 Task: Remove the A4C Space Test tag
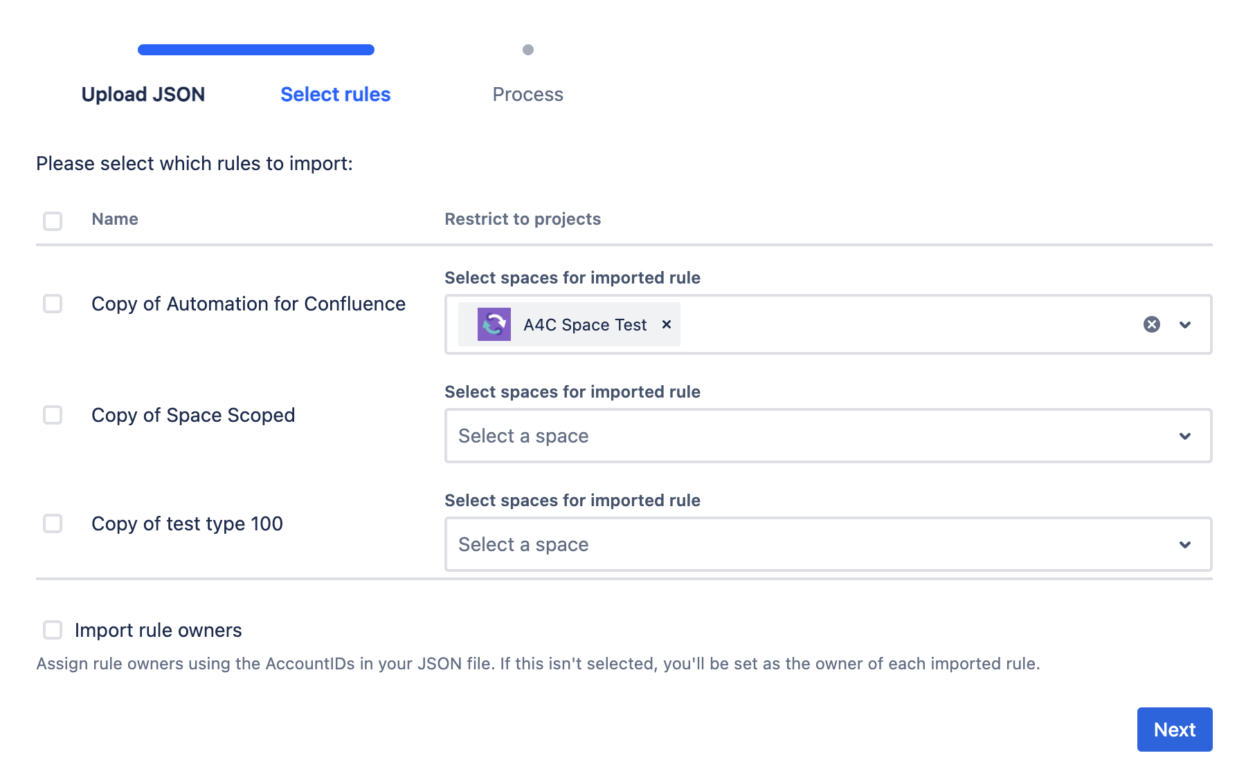click(667, 324)
